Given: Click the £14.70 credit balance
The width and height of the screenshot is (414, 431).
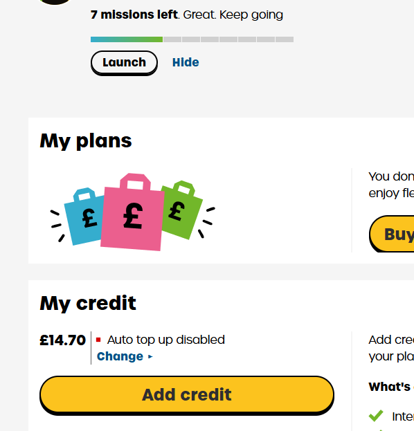Looking at the screenshot, I should click(x=63, y=340).
